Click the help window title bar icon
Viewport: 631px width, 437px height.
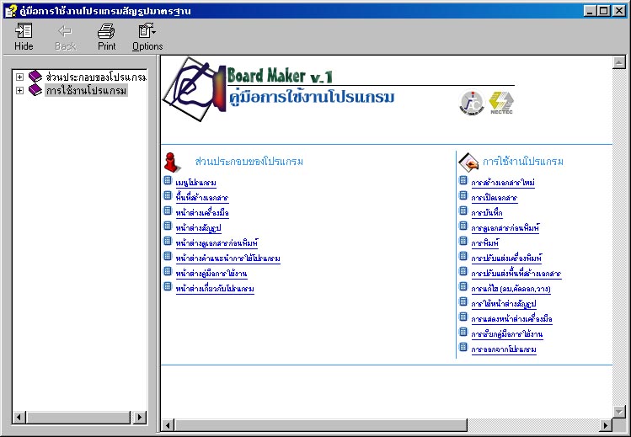11,10
